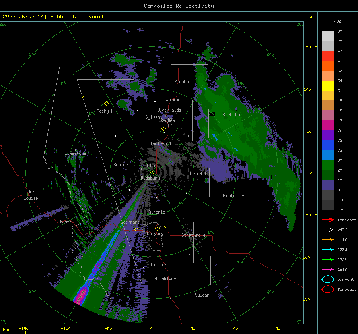The height and width of the screenshot is (334, 358).
Task: Click the Stettler city label
Action: 232,115
